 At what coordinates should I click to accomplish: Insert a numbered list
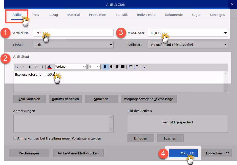click(x=136, y=67)
